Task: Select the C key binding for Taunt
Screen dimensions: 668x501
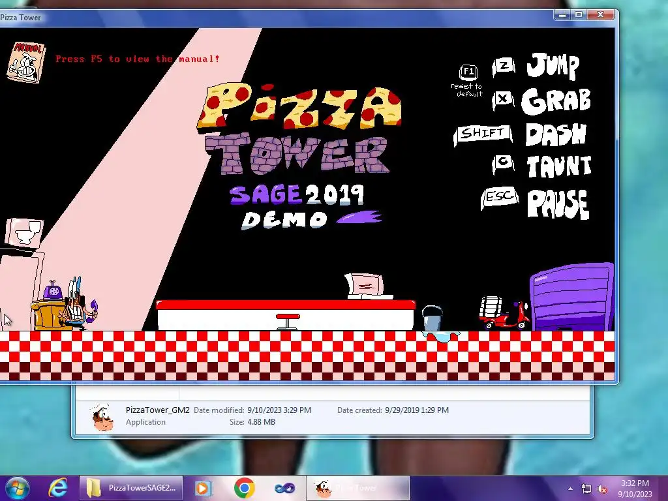Action: (x=503, y=163)
